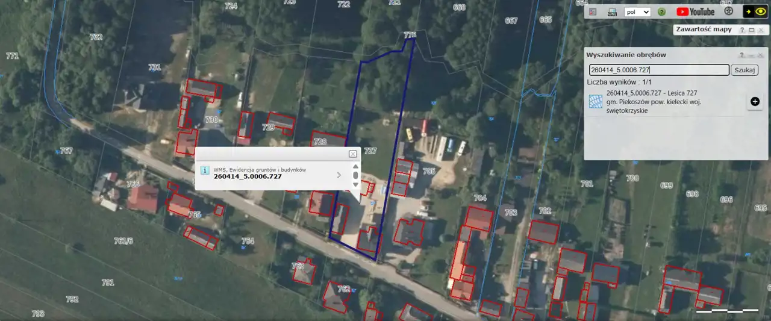Image resolution: width=771 pixels, height=321 pixels.
Task: Click the plus button on Lesica 727 result
Action: click(755, 102)
